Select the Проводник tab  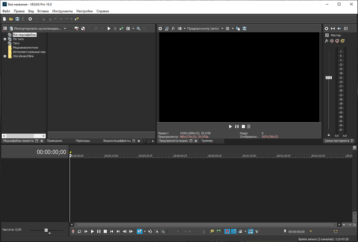(55, 141)
